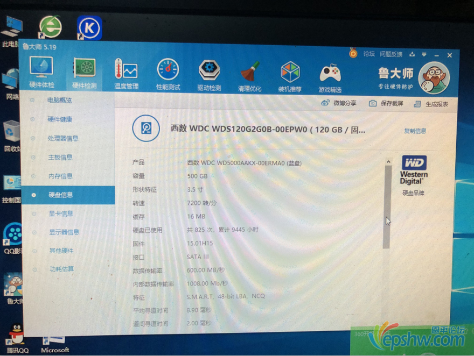Click the skin/download icon in title bar

pos(412,54)
